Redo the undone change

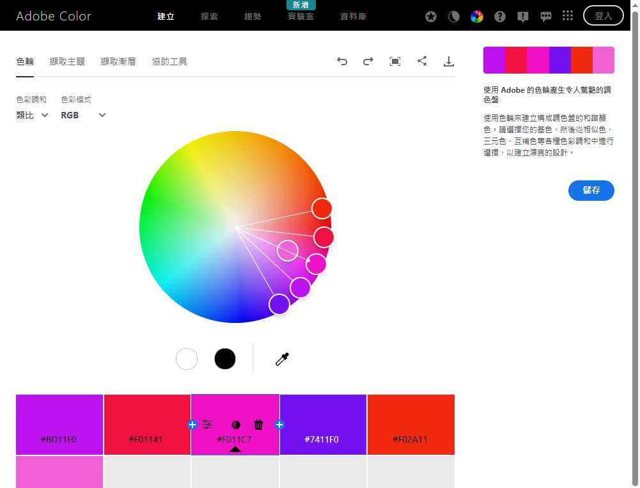pyautogui.click(x=368, y=61)
